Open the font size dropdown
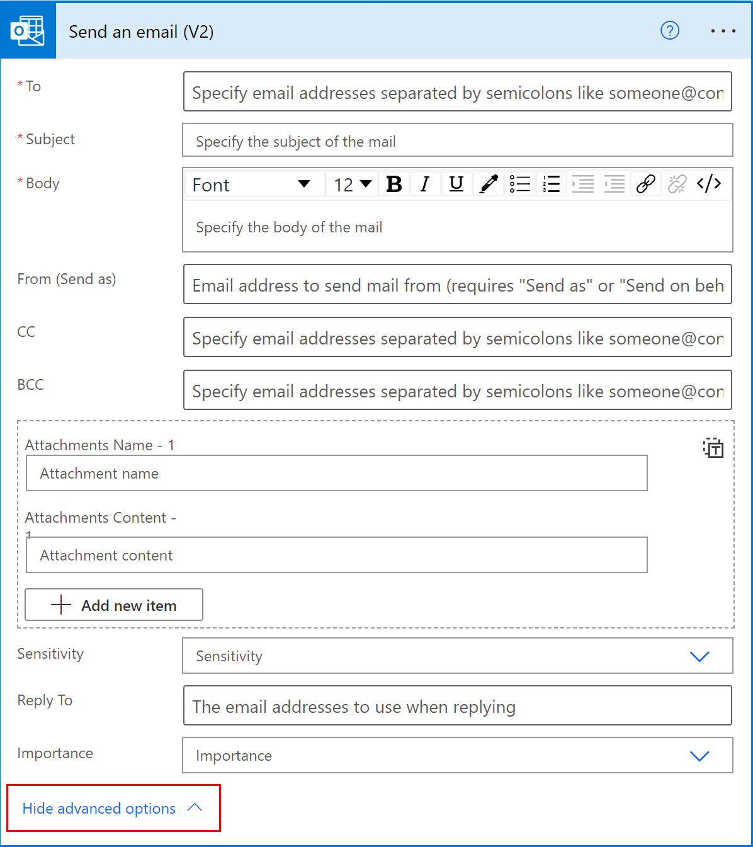The image size is (753, 847). (351, 184)
